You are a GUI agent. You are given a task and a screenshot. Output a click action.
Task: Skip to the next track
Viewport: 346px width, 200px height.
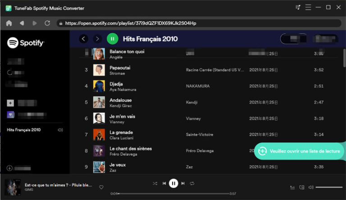pos(183,183)
